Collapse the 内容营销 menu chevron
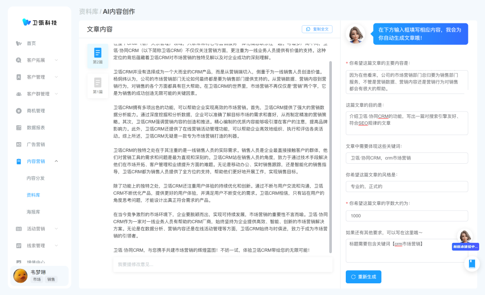485x295 pixels. click(56, 161)
